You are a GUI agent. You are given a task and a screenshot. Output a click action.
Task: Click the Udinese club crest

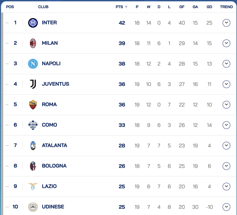click(33, 207)
